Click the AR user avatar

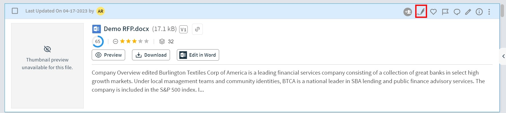101,11
